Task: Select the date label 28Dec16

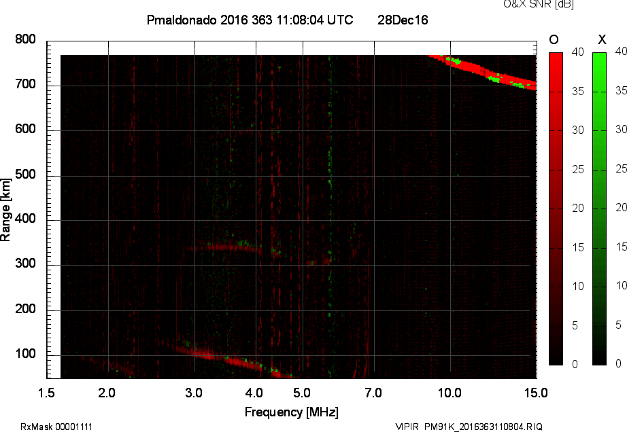Action: [x=403, y=20]
